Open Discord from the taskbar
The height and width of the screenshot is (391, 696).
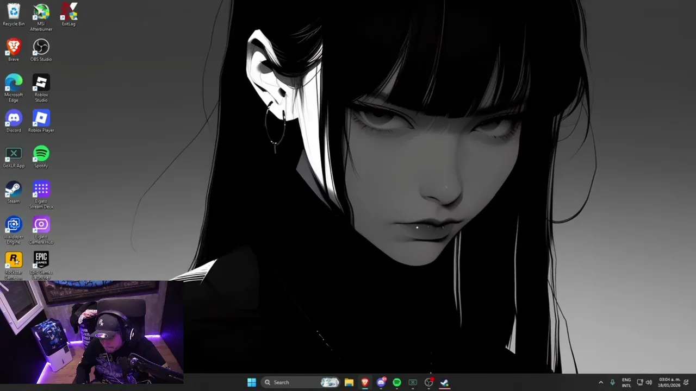tap(381, 382)
